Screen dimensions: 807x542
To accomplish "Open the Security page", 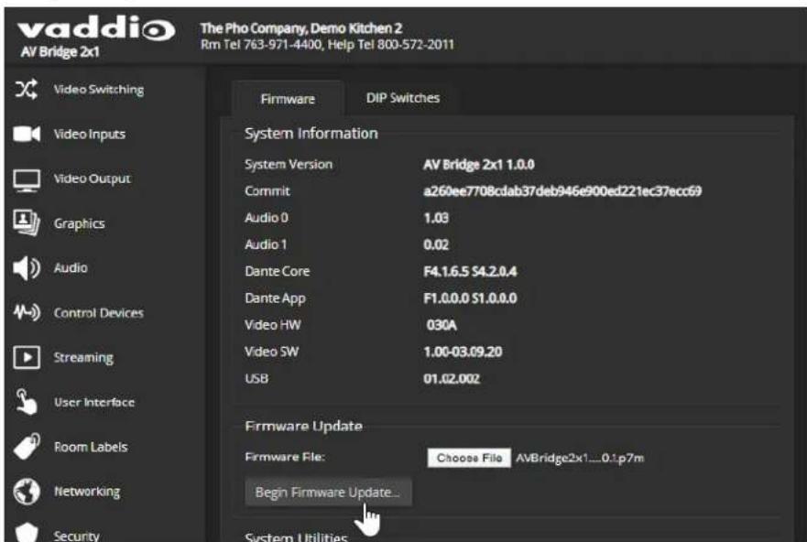I will click(76, 536).
